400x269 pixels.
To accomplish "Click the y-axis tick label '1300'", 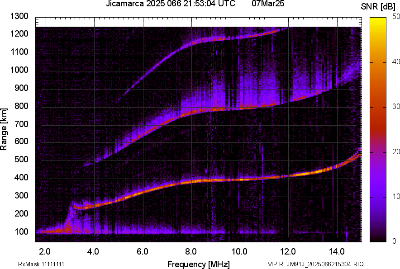I will click(19, 16).
